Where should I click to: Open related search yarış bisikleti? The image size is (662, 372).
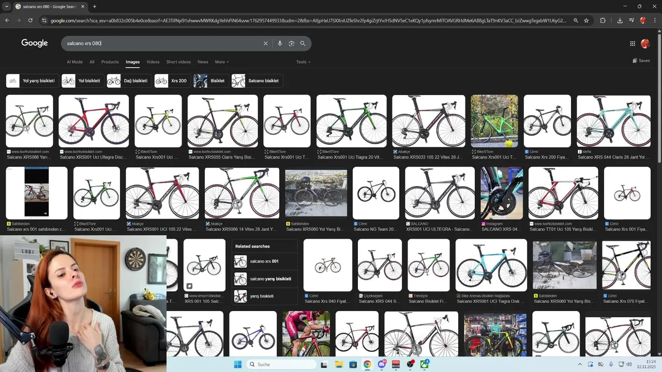click(x=265, y=296)
